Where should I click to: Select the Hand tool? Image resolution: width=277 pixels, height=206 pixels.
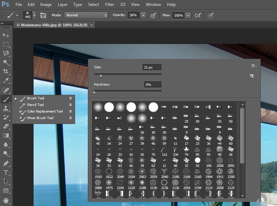[6, 200]
